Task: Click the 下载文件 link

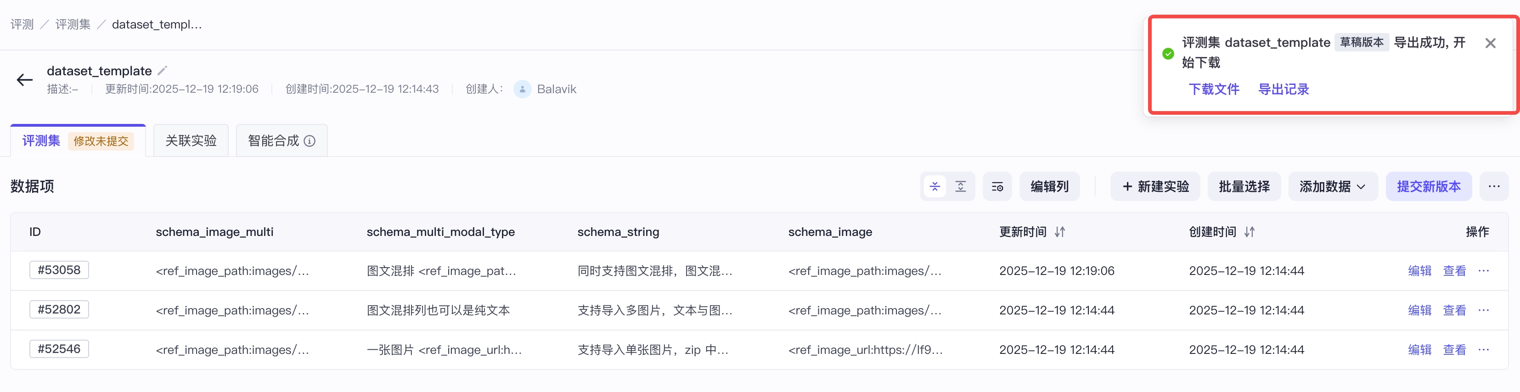Action: tap(1214, 90)
